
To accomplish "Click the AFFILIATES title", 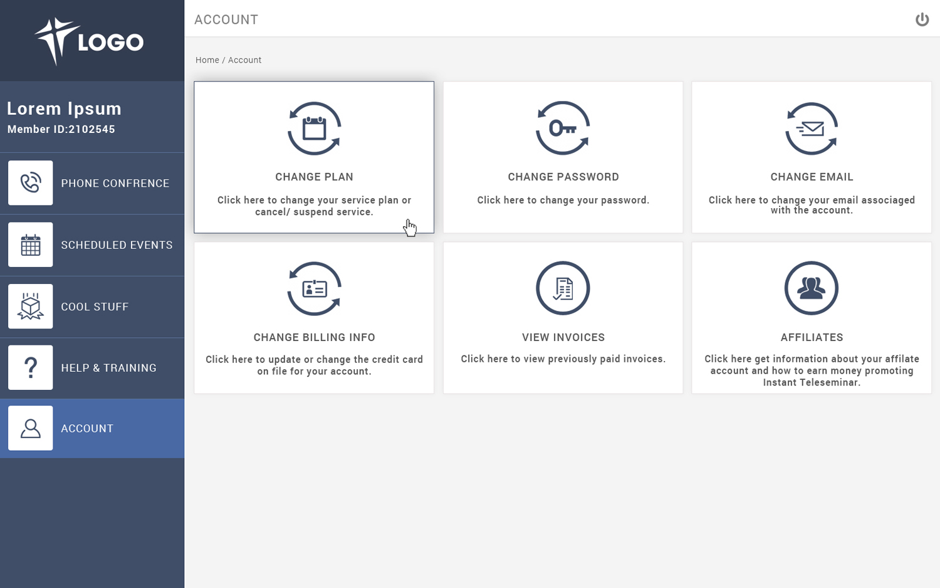I will (812, 337).
